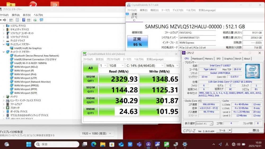The height and width of the screenshot is (149, 265).
Task: Open CrystalDiskMark テーマ(T) menu
Action: click(127, 59)
